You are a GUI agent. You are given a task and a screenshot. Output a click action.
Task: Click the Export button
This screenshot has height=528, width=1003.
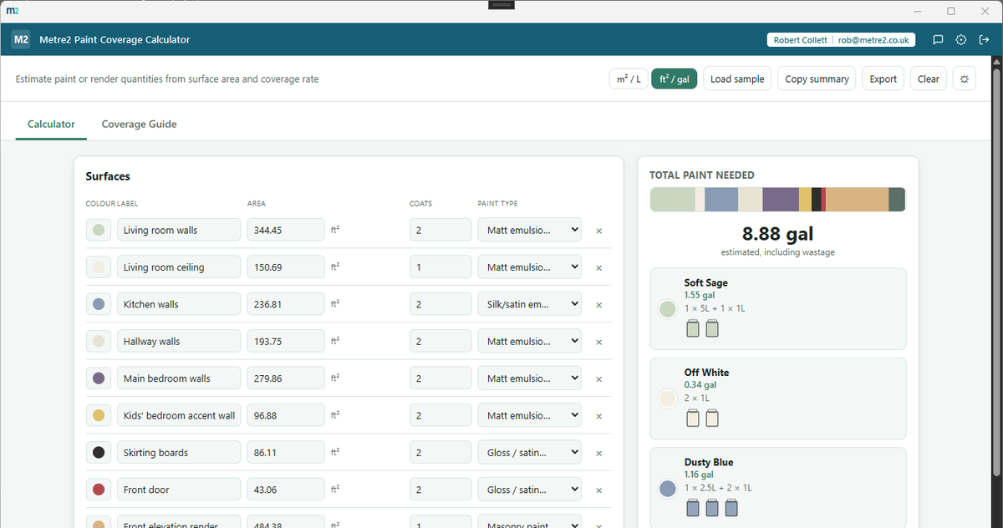[883, 79]
